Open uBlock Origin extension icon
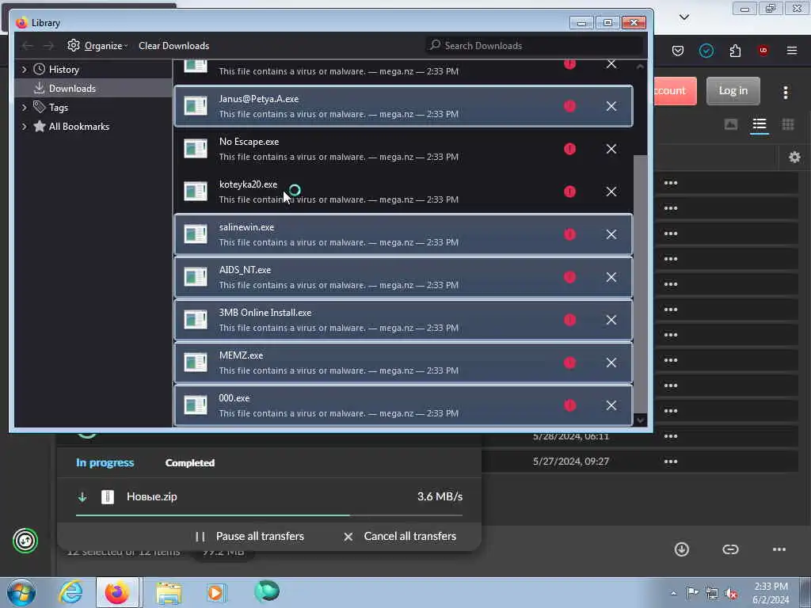The height and width of the screenshot is (608, 811). pyautogui.click(x=763, y=51)
